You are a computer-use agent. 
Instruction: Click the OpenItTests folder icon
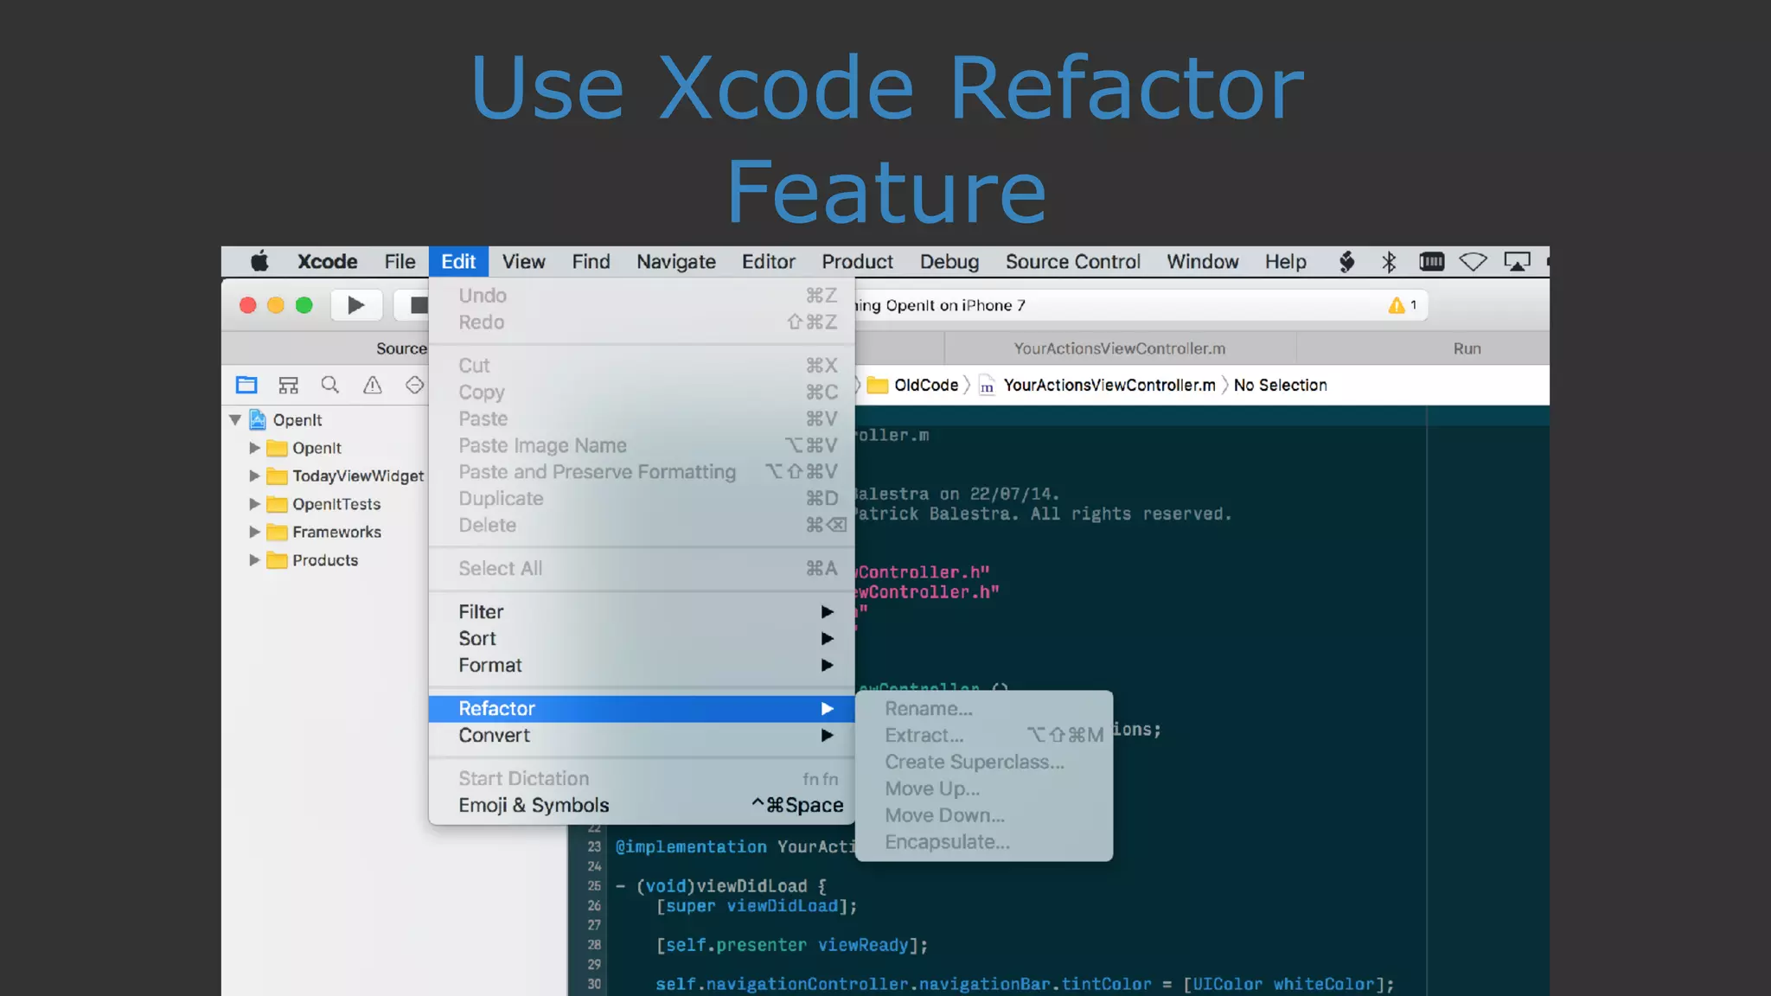tap(277, 504)
